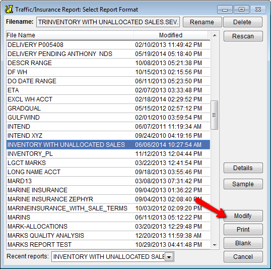Select the MARKS QUALITY ANALYSIS report
Screen dimensions: 271x269
108,236
